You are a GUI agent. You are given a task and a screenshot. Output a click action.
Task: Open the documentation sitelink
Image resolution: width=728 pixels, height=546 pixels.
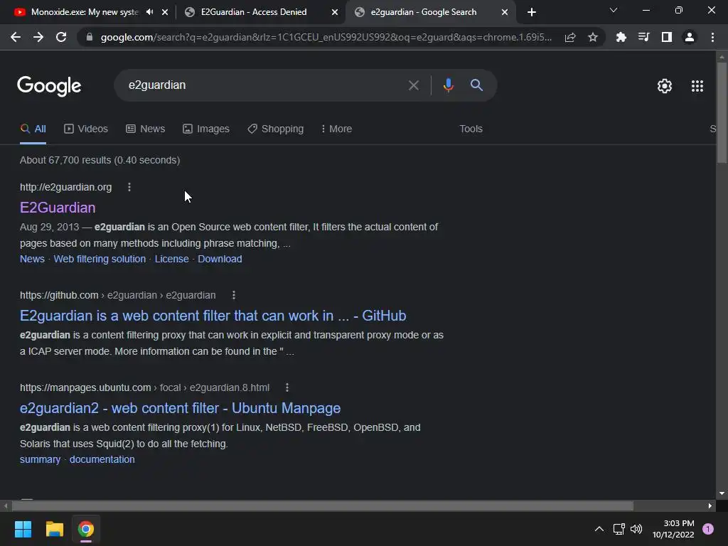tap(102, 460)
